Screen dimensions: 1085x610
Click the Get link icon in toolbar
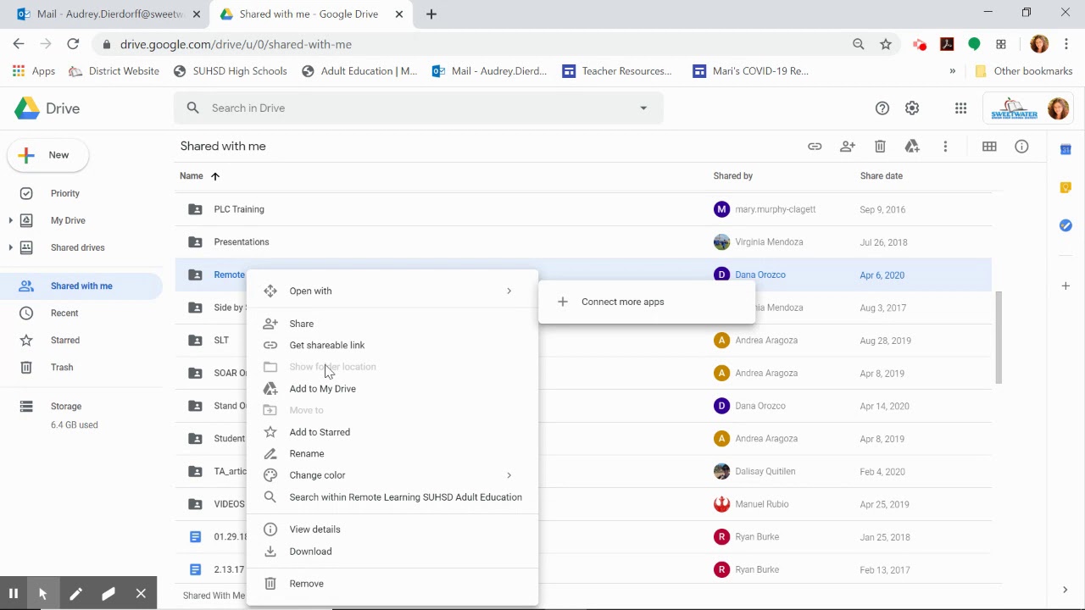click(x=815, y=147)
